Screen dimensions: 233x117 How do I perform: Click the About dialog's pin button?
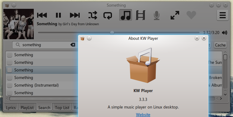[89, 38]
